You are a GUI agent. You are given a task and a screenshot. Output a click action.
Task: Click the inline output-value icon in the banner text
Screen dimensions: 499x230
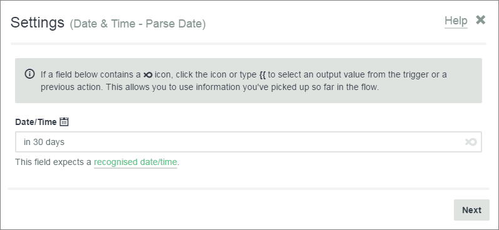click(x=148, y=75)
